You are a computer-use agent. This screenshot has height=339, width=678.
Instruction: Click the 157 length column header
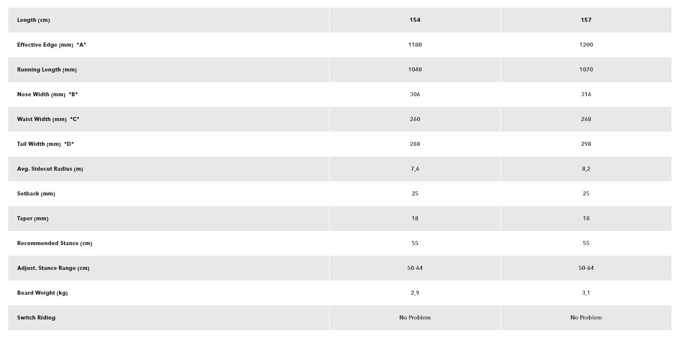click(x=586, y=20)
